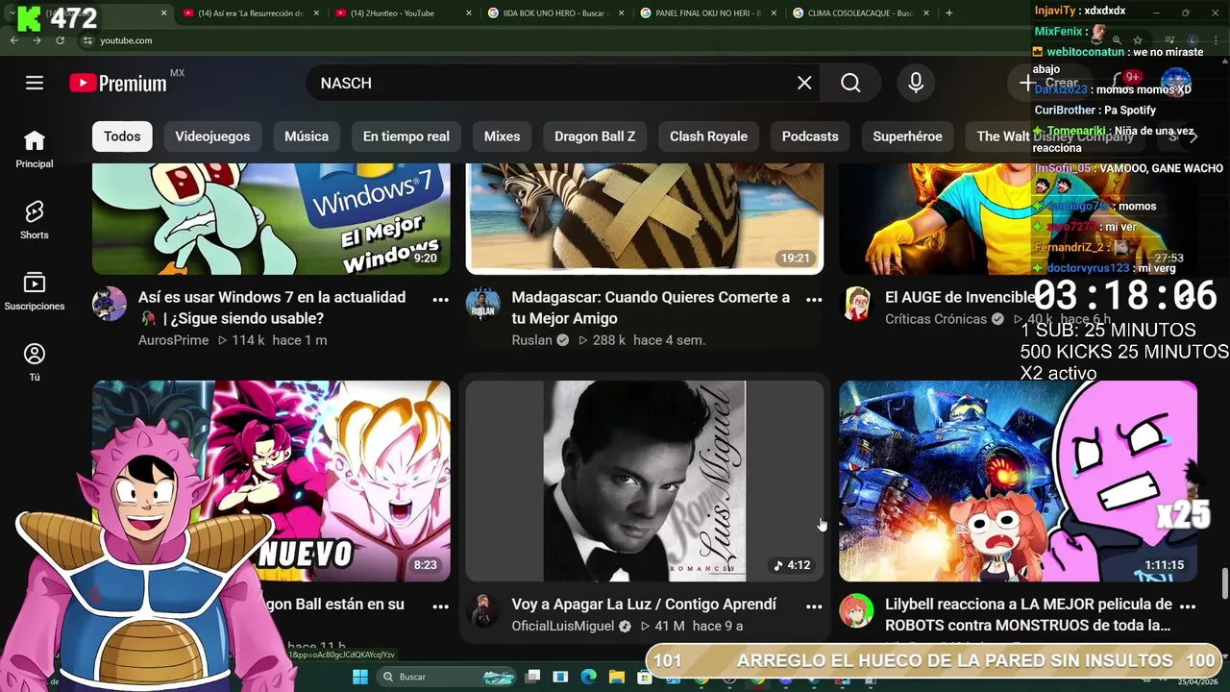
Task: Open Microsoft Edge from the taskbar
Action: coord(588,677)
